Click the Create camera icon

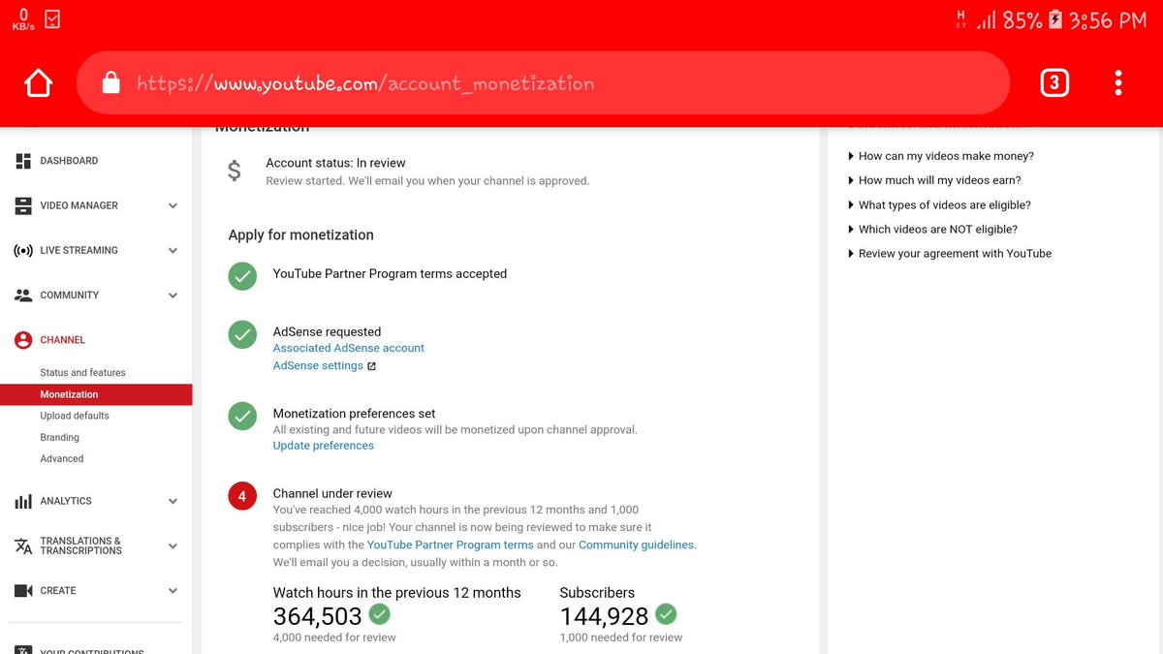[x=23, y=590]
